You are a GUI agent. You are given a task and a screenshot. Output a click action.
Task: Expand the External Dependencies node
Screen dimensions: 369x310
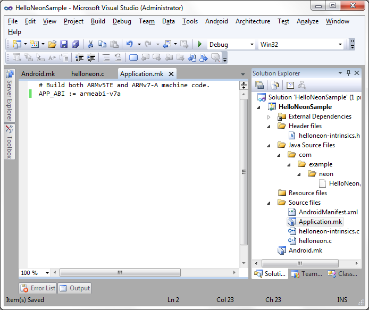coord(269,117)
